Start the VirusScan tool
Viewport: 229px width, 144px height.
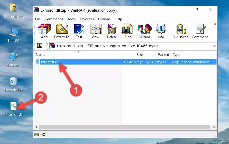point(181,31)
